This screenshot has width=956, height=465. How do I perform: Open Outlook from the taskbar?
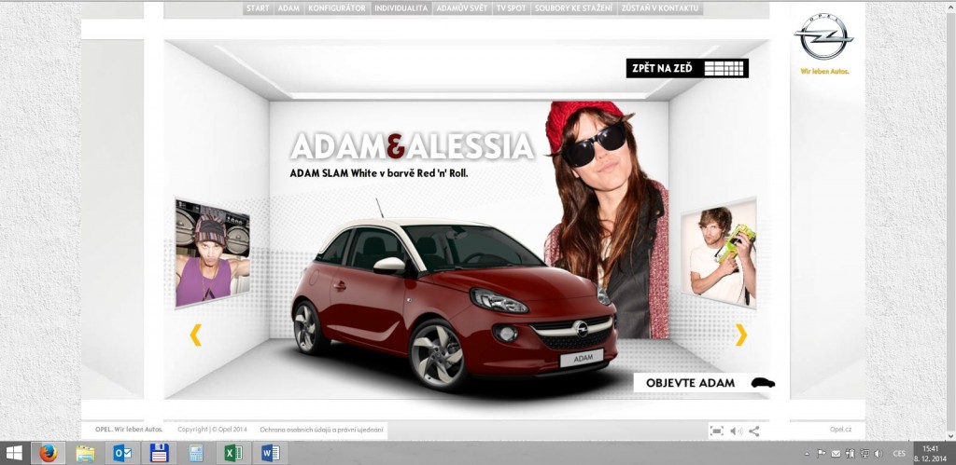coord(122,453)
